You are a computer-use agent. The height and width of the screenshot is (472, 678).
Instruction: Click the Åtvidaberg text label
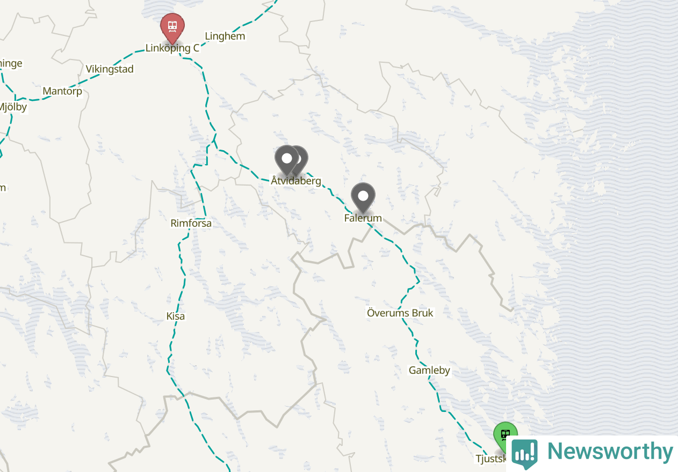[x=296, y=181]
